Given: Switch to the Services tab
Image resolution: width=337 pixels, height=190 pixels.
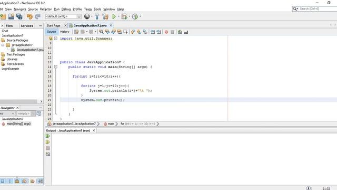Looking at the screenshot, I should pyautogui.click(x=27, y=26).
